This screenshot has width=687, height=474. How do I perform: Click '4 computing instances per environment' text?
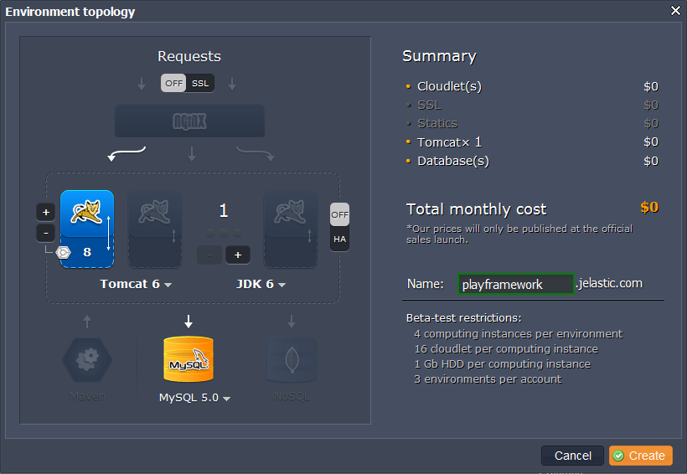point(519,334)
